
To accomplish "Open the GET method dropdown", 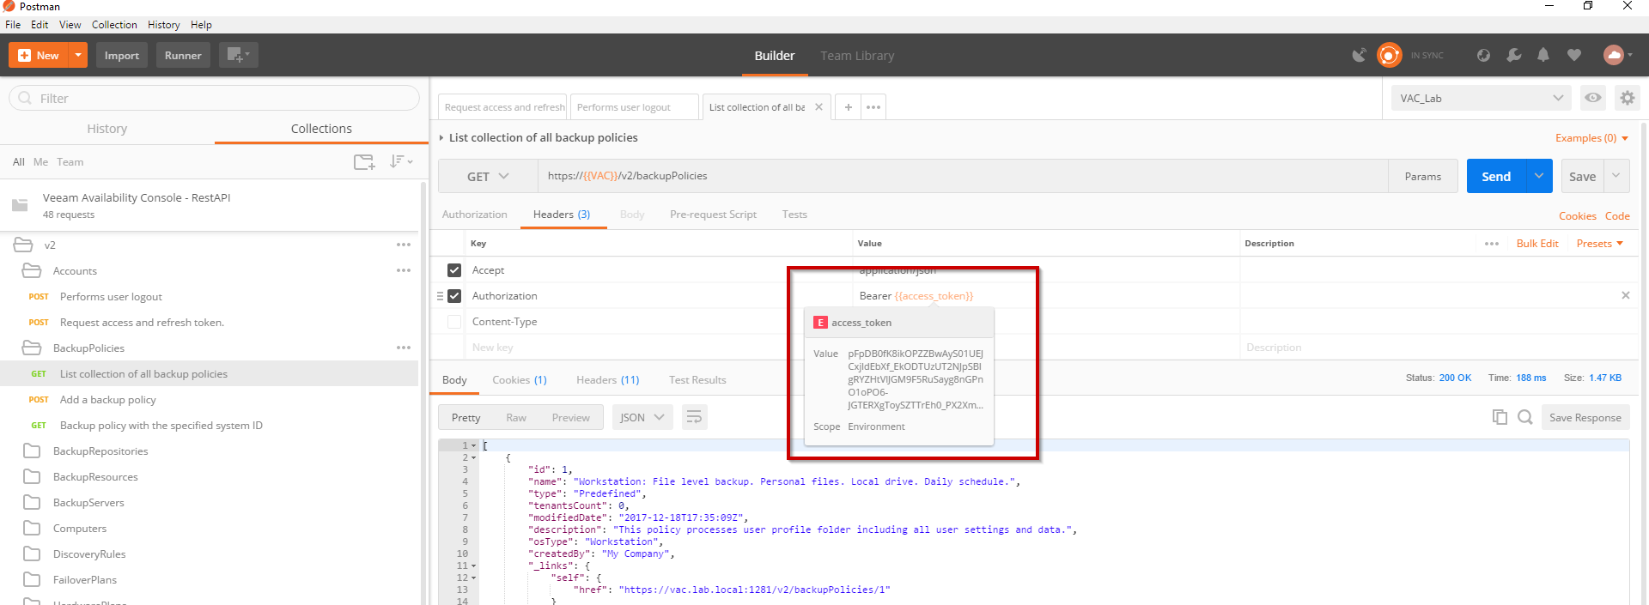I will tap(488, 176).
